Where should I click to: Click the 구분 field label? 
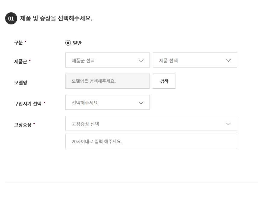pyautogui.click(x=18, y=43)
